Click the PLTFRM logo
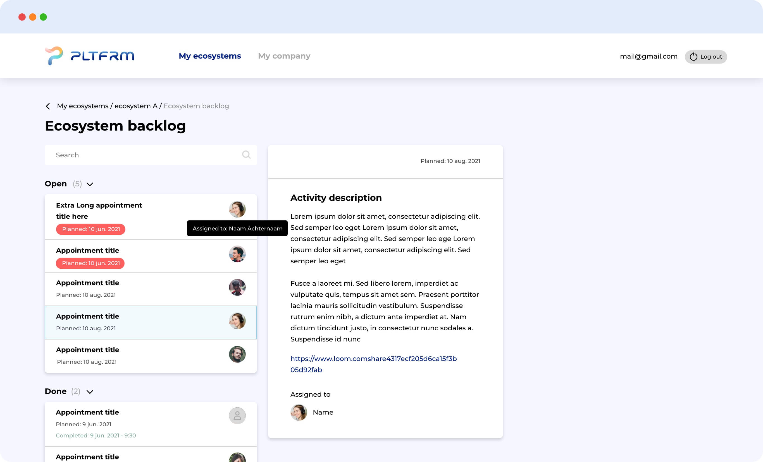763x462 pixels. [89, 56]
